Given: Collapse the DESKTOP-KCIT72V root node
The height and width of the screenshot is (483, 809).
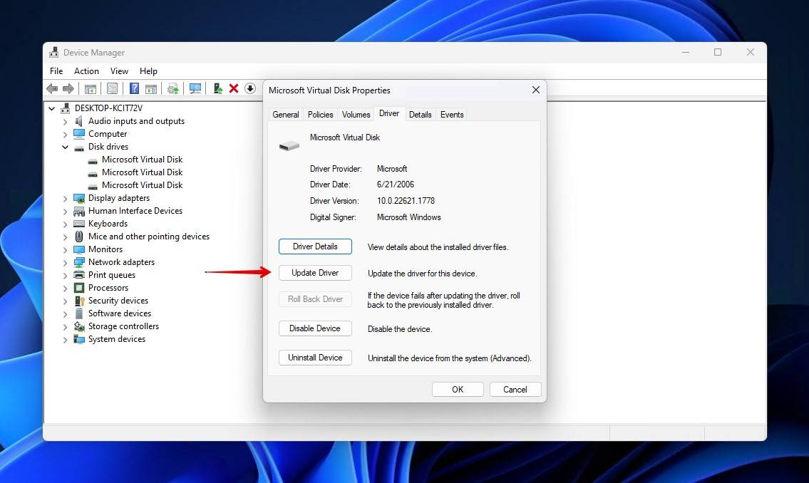Looking at the screenshot, I should (x=51, y=108).
